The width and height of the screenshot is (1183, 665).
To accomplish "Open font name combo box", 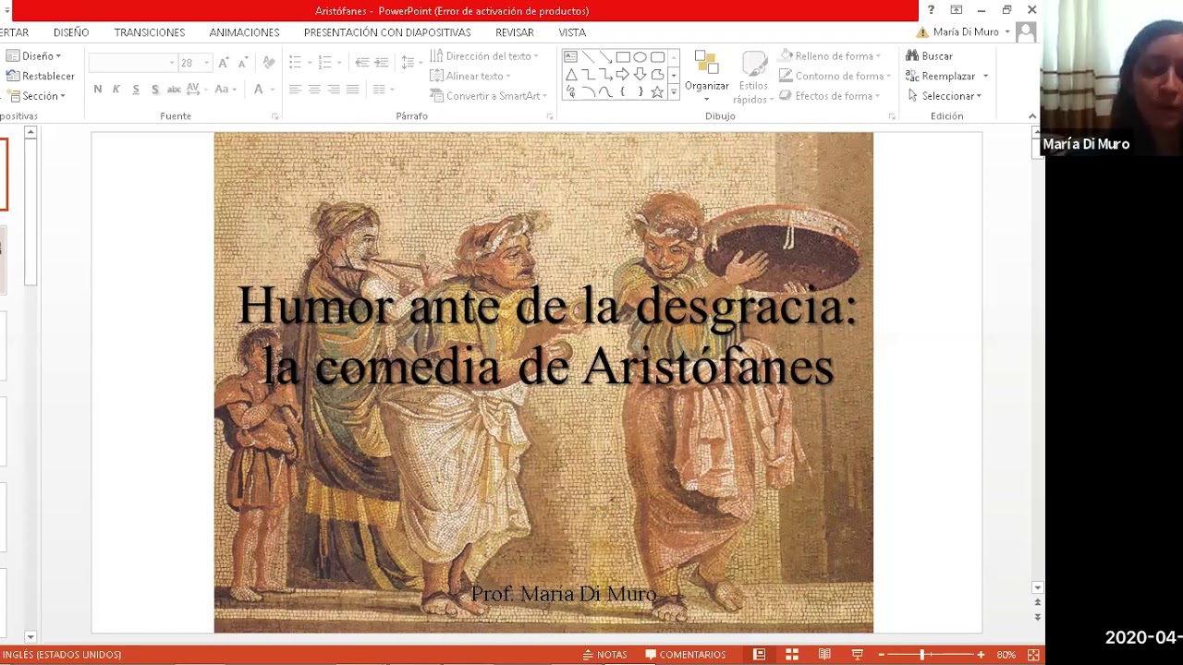I will [x=132, y=63].
